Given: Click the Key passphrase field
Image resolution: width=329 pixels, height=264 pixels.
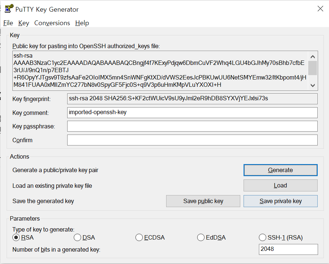Looking at the screenshot, I should [192, 126].
